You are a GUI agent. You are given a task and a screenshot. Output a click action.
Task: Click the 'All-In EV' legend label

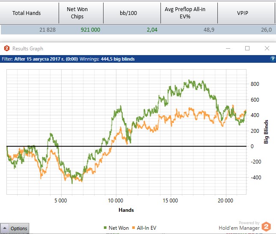click(146, 228)
